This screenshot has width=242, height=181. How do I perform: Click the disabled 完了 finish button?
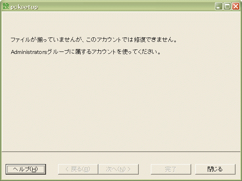pos(171,169)
